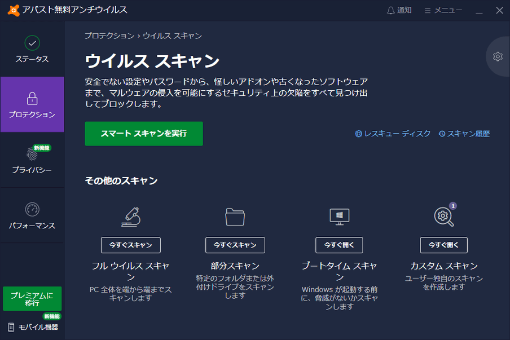This screenshot has height=340, width=510.
Task: Click the フル ウイルス スキャン title text
Action: (131, 271)
